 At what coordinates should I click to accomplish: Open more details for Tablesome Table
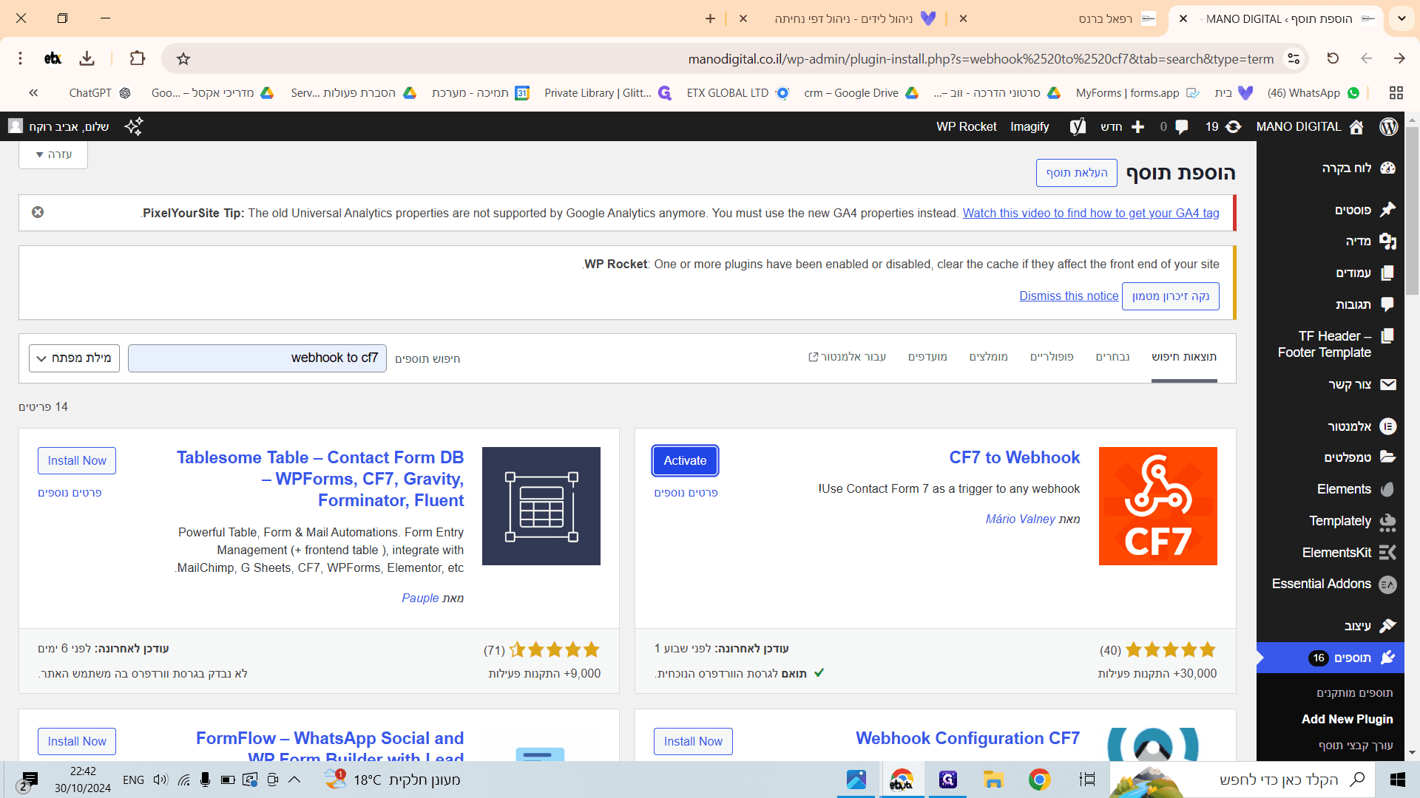point(70,493)
